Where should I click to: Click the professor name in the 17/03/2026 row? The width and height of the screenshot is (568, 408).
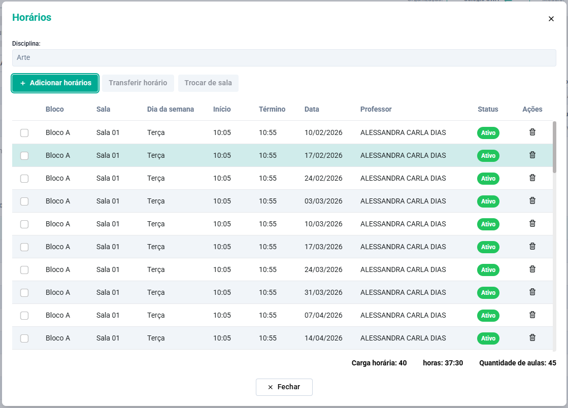pyautogui.click(x=403, y=247)
